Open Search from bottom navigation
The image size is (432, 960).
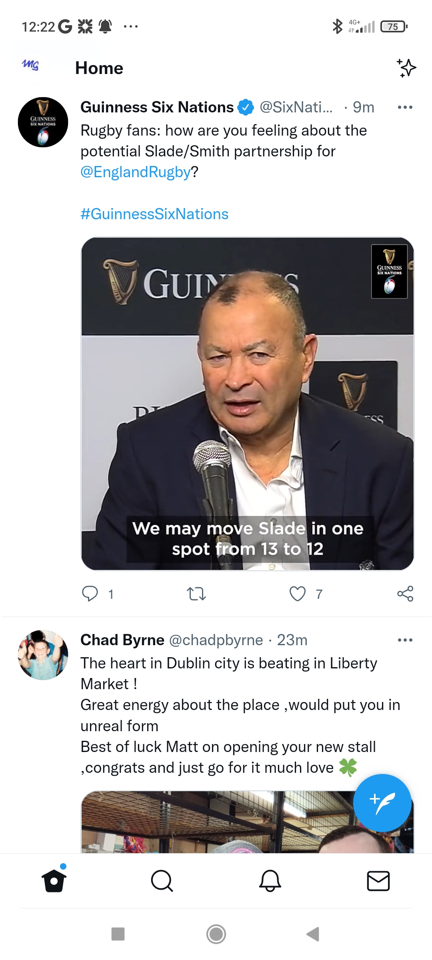tap(162, 881)
